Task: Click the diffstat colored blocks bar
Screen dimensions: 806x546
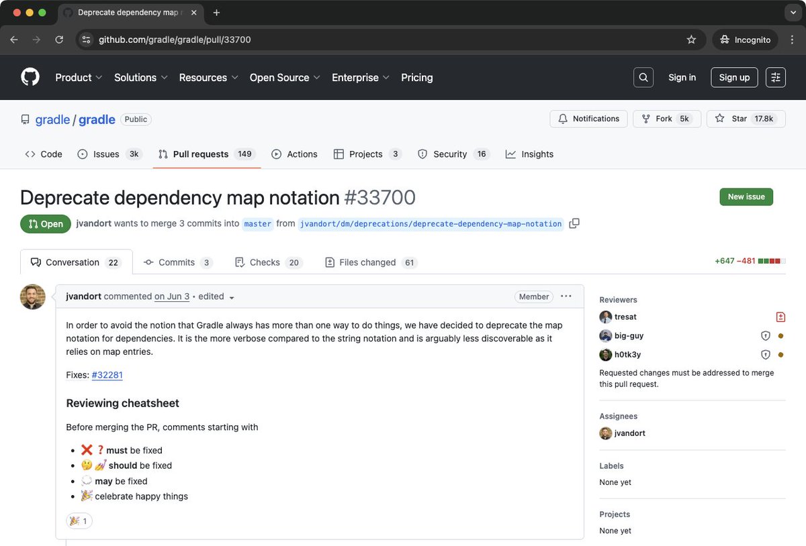Action: pyautogui.click(x=772, y=261)
